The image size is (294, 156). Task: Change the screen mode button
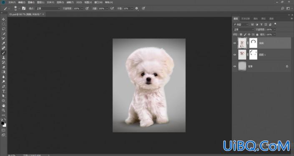[3, 135]
